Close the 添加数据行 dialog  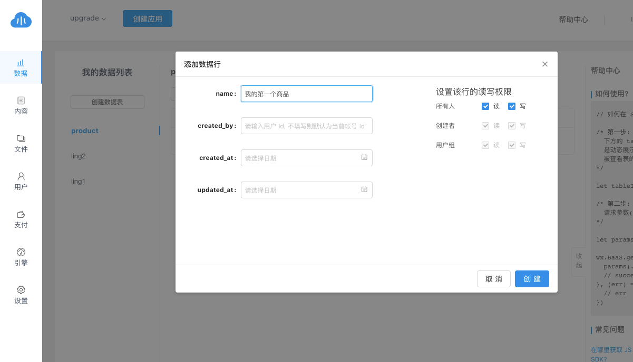pos(545,64)
